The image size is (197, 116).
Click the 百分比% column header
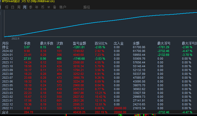pyautogui.click(x=101, y=44)
